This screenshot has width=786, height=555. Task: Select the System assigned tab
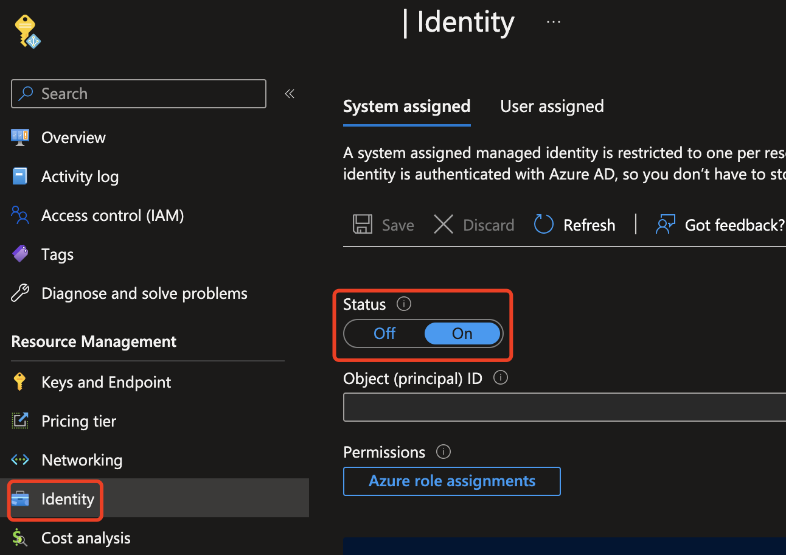(406, 106)
